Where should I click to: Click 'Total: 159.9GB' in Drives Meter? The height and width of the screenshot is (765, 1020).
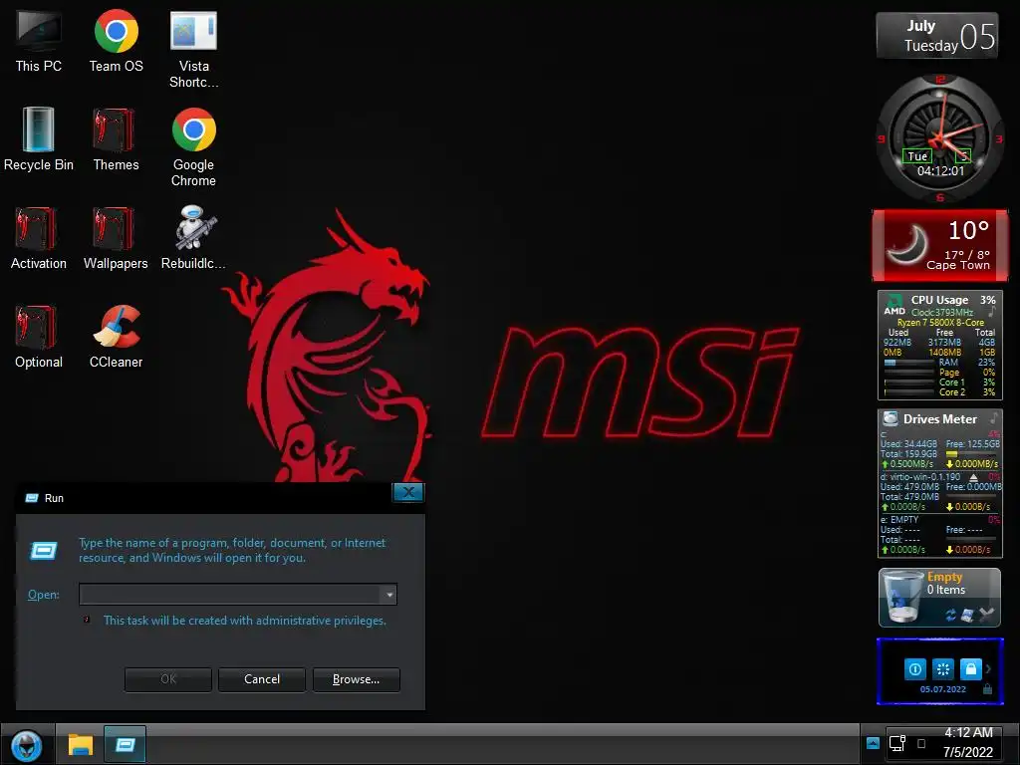point(908,454)
